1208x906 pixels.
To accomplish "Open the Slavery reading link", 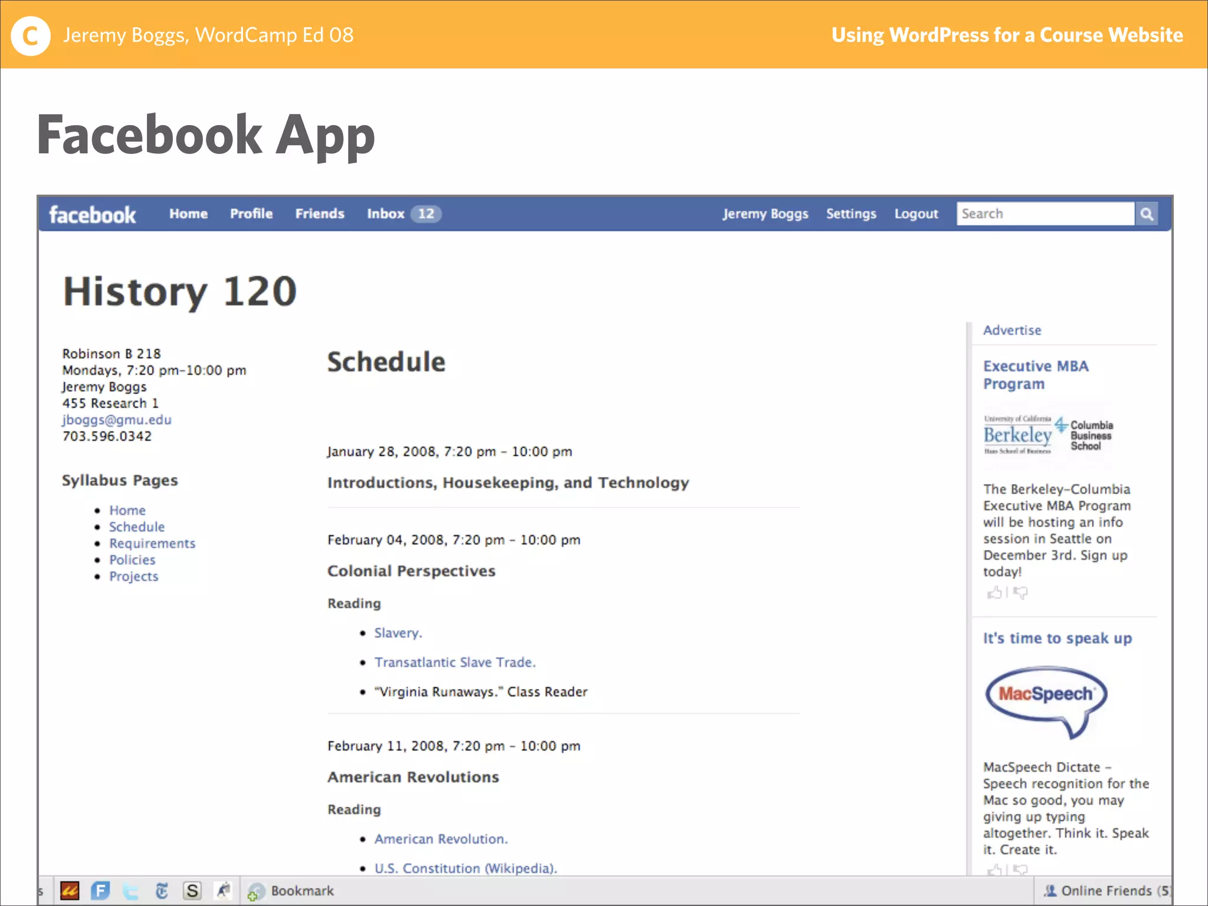I will [x=398, y=633].
